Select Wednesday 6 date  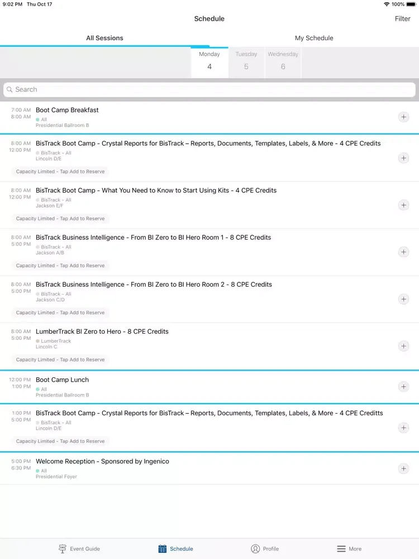(x=283, y=63)
